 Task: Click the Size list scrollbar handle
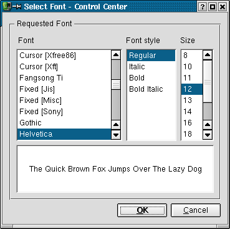tap(208, 82)
